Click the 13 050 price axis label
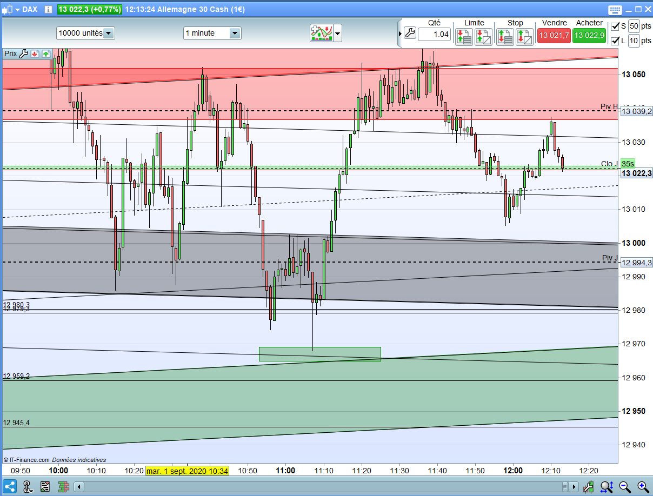This screenshot has width=653, height=496. [634, 75]
